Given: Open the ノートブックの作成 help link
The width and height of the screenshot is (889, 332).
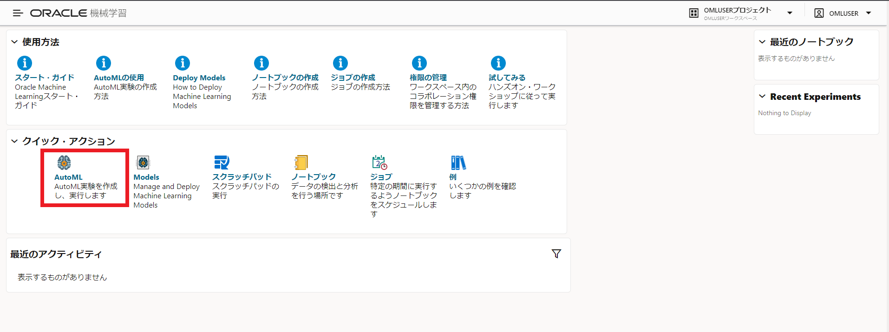Looking at the screenshot, I should tap(285, 78).
